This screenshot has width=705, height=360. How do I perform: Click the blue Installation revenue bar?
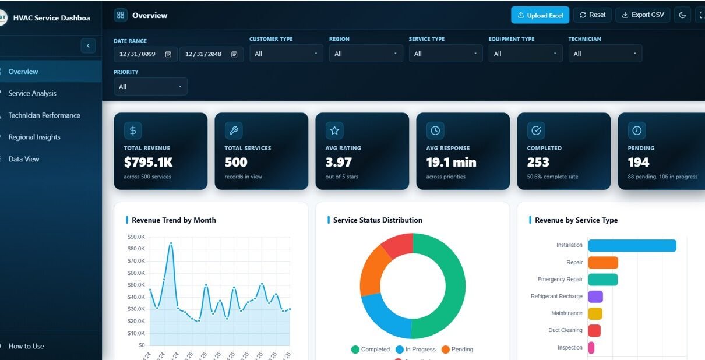[632, 246]
